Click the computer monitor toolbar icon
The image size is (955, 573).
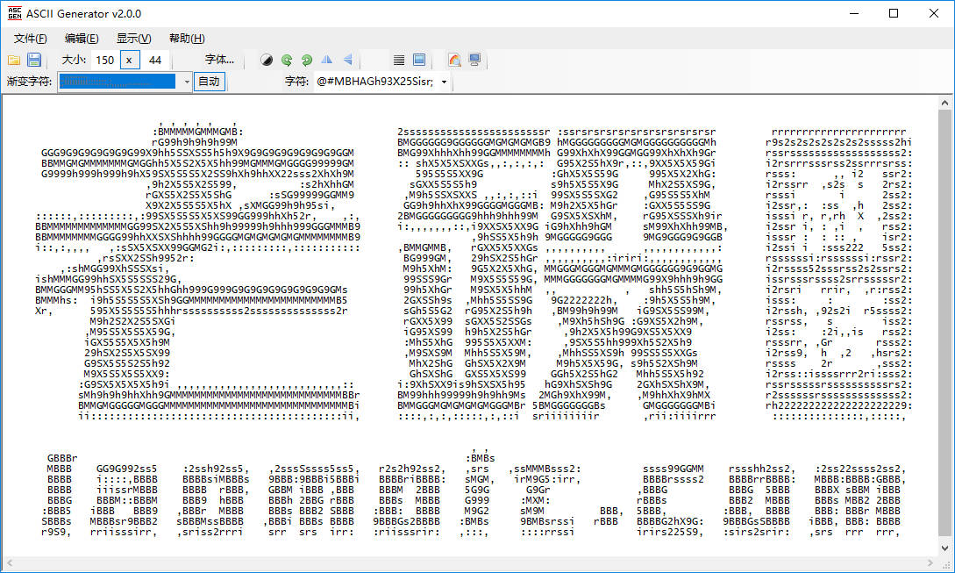tap(474, 60)
